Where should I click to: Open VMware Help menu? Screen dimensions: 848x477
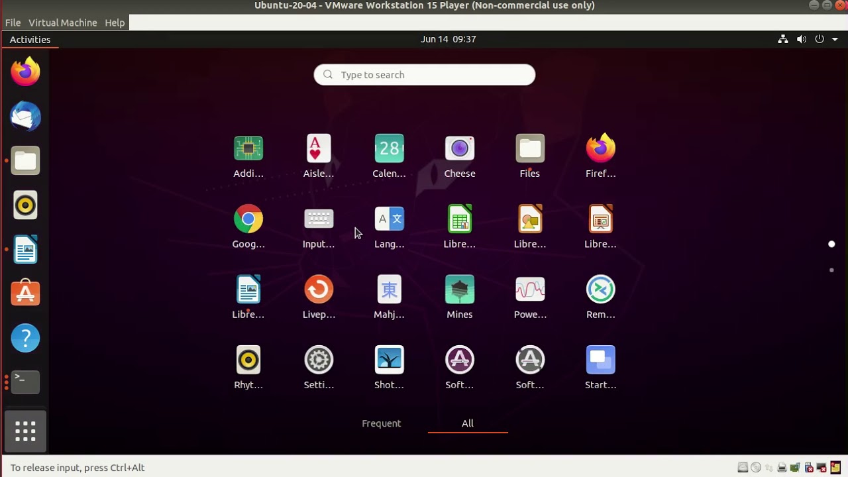pos(115,23)
